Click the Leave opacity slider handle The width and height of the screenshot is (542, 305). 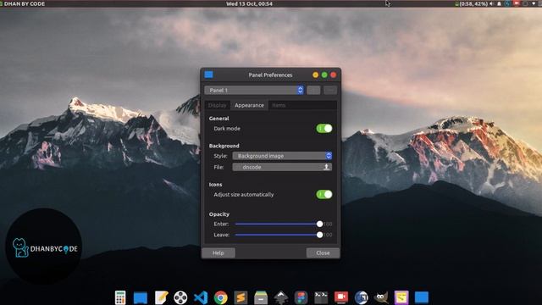point(320,235)
